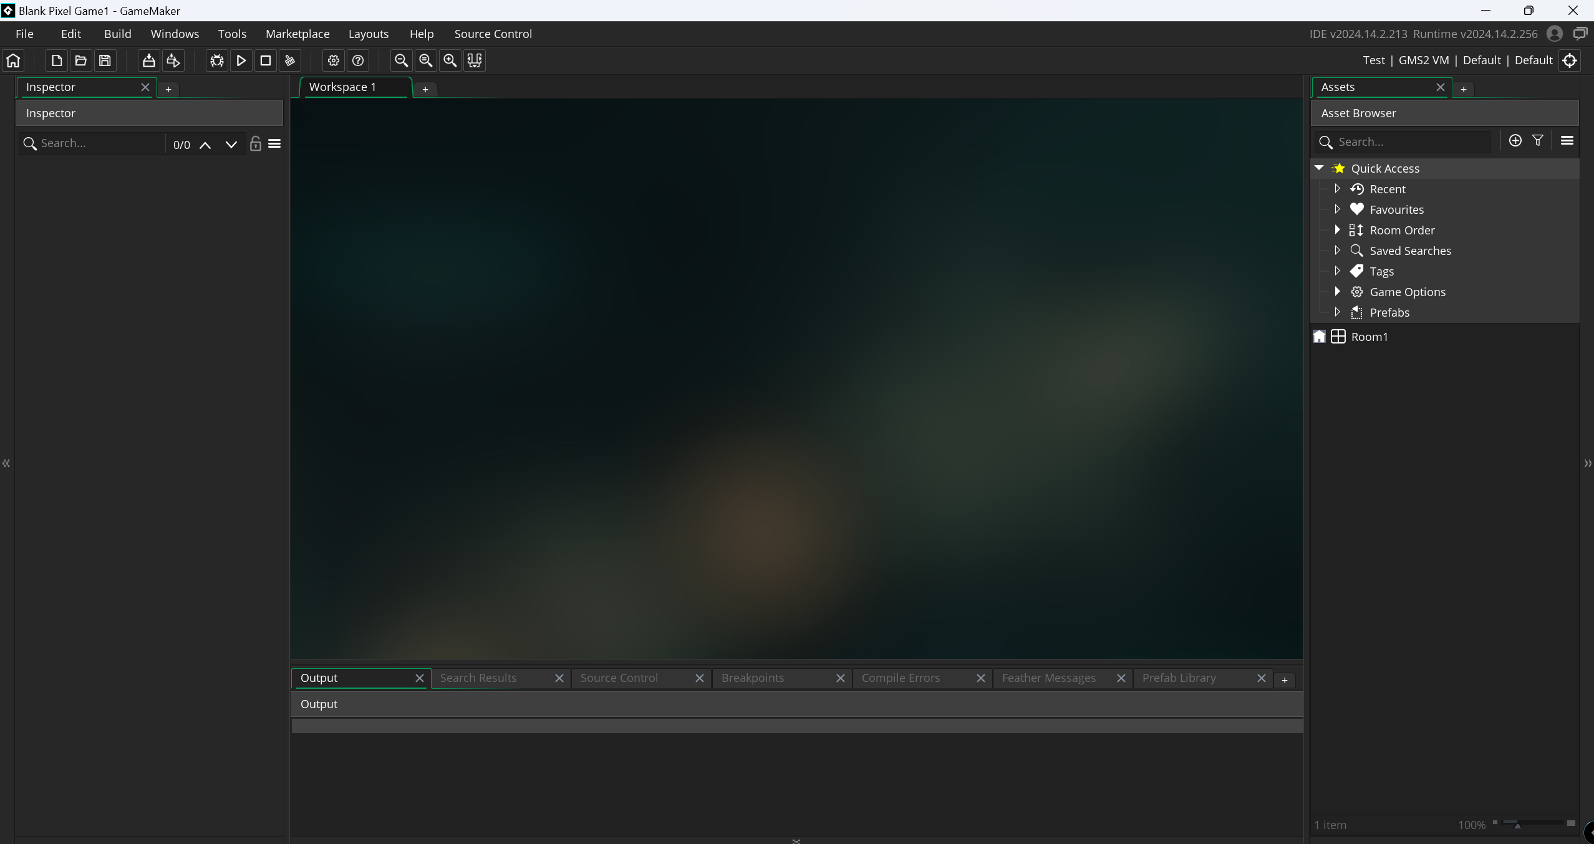Click the Stop button in toolbar

(265, 60)
